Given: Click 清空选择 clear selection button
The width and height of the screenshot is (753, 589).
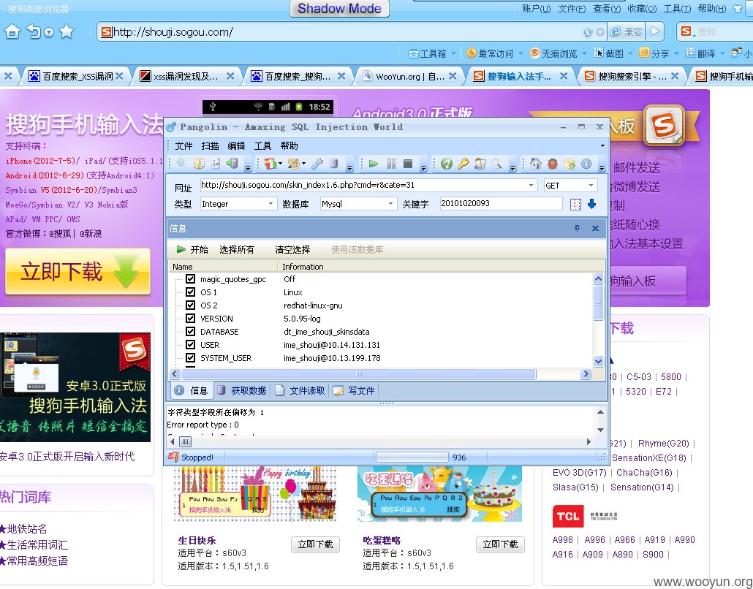Looking at the screenshot, I should pyautogui.click(x=292, y=250).
